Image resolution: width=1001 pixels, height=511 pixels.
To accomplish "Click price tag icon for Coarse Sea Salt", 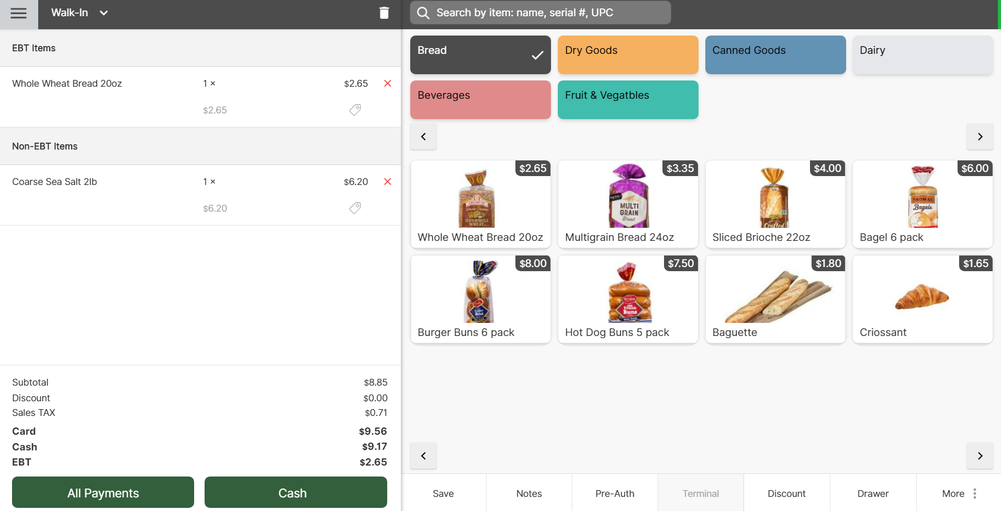I will point(355,208).
